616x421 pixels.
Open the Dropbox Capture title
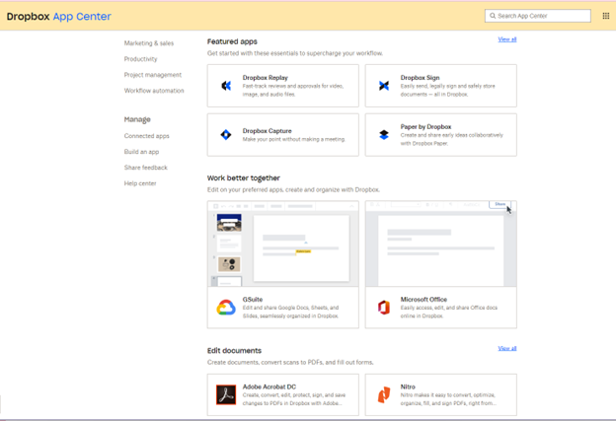click(268, 131)
